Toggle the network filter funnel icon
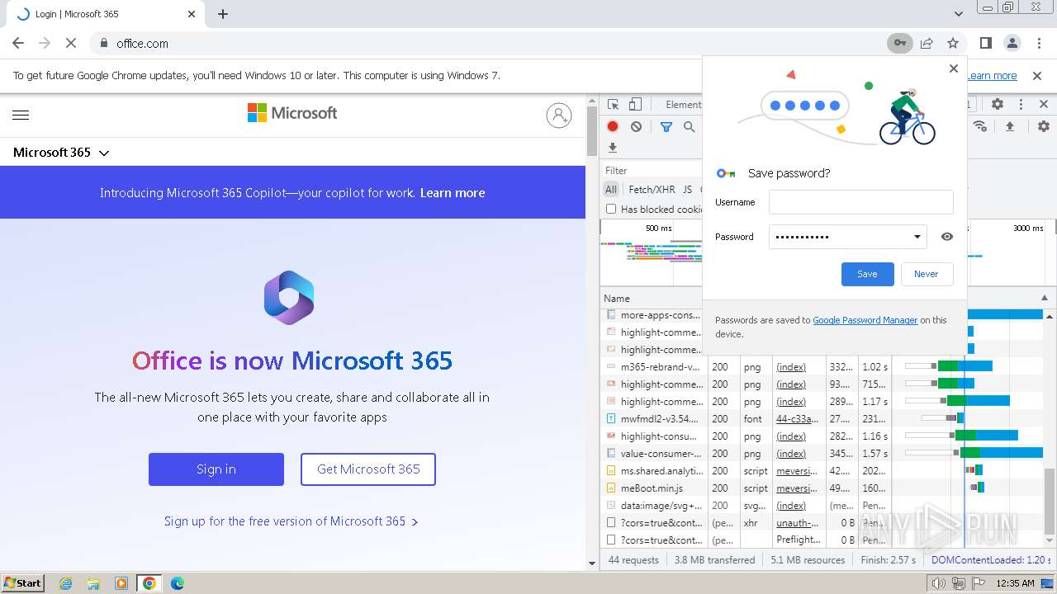 [x=666, y=126]
